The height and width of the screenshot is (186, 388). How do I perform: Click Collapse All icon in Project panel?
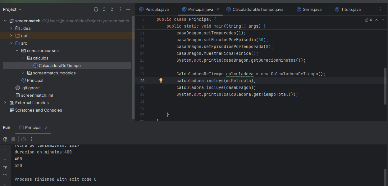coord(112,10)
